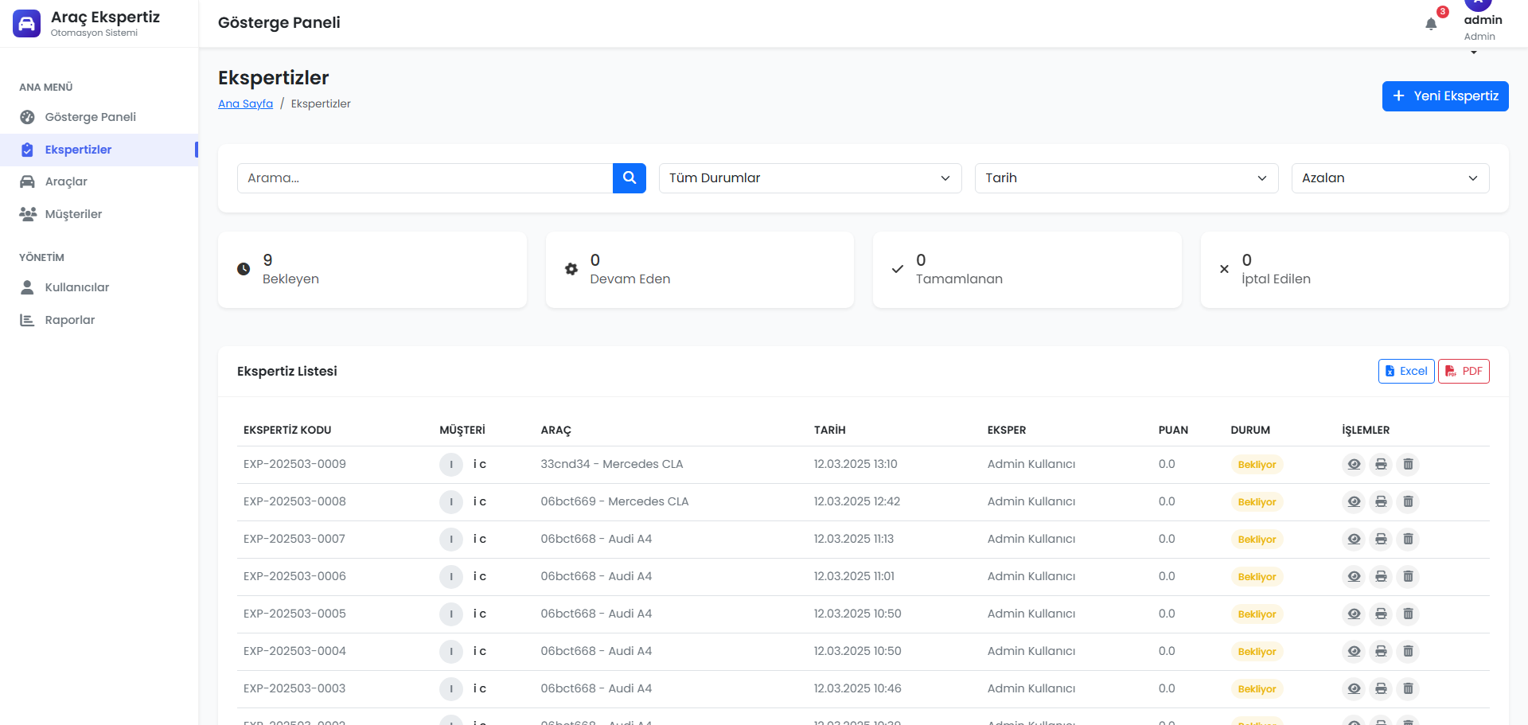The height and width of the screenshot is (725, 1528).
Task: Click the Araç Ekspertiz car logo icon
Action: [x=26, y=23]
